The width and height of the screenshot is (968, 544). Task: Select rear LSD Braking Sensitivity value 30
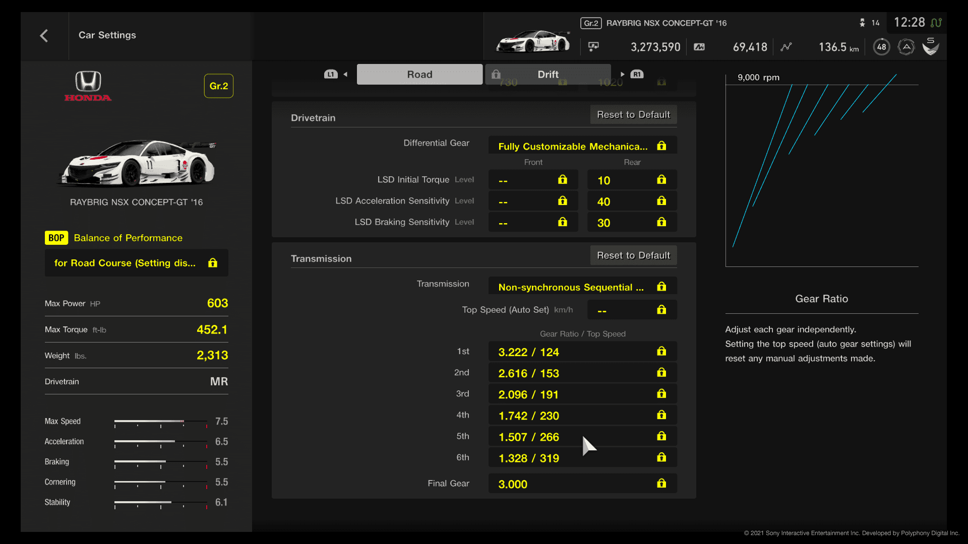pyautogui.click(x=632, y=222)
